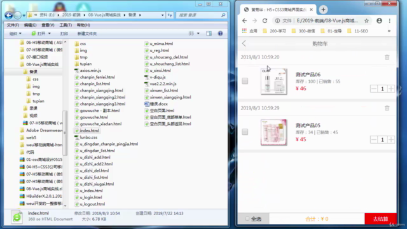Viewport: 407px width, 229px height.
Task: Click the Explorer back navigation arrow
Action: click(x=9, y=15)
